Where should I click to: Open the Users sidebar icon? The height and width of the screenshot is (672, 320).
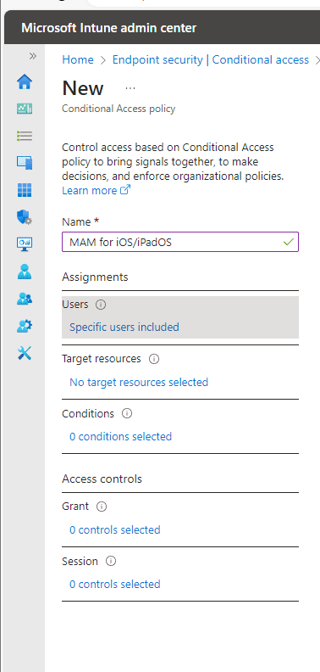[25, 272]
